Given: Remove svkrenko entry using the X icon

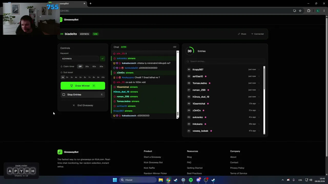Looking at the screenshot, I should click(x=259, y=117).
